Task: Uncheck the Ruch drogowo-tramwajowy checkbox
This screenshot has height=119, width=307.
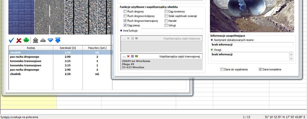Action: point(125,21)
